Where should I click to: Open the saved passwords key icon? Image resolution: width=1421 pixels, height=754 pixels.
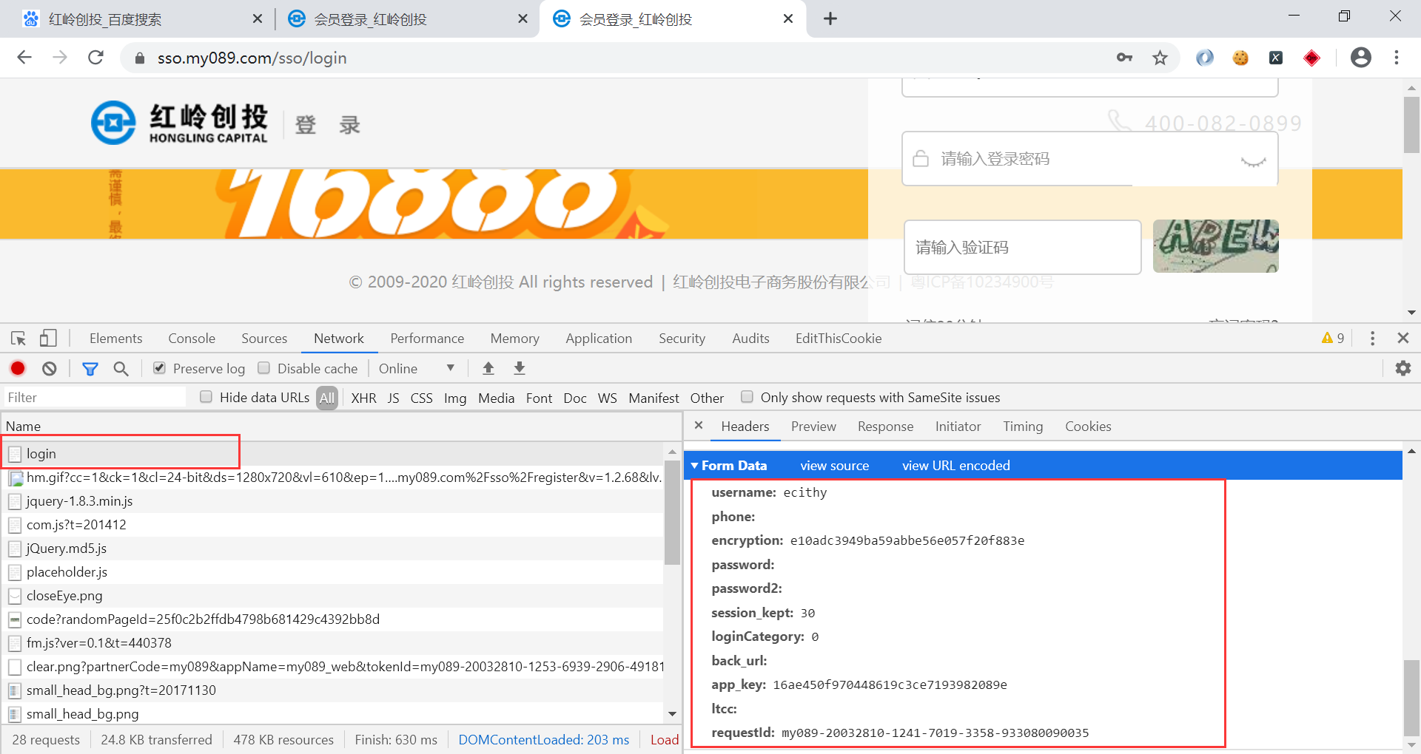click(1124, 58)
